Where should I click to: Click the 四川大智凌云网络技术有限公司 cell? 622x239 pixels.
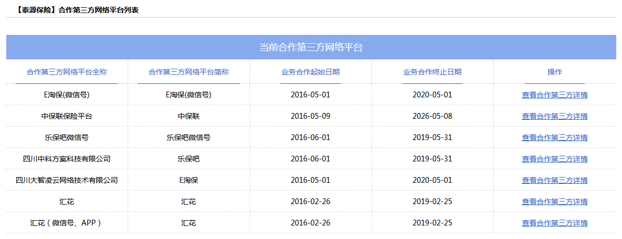(67, 180)
